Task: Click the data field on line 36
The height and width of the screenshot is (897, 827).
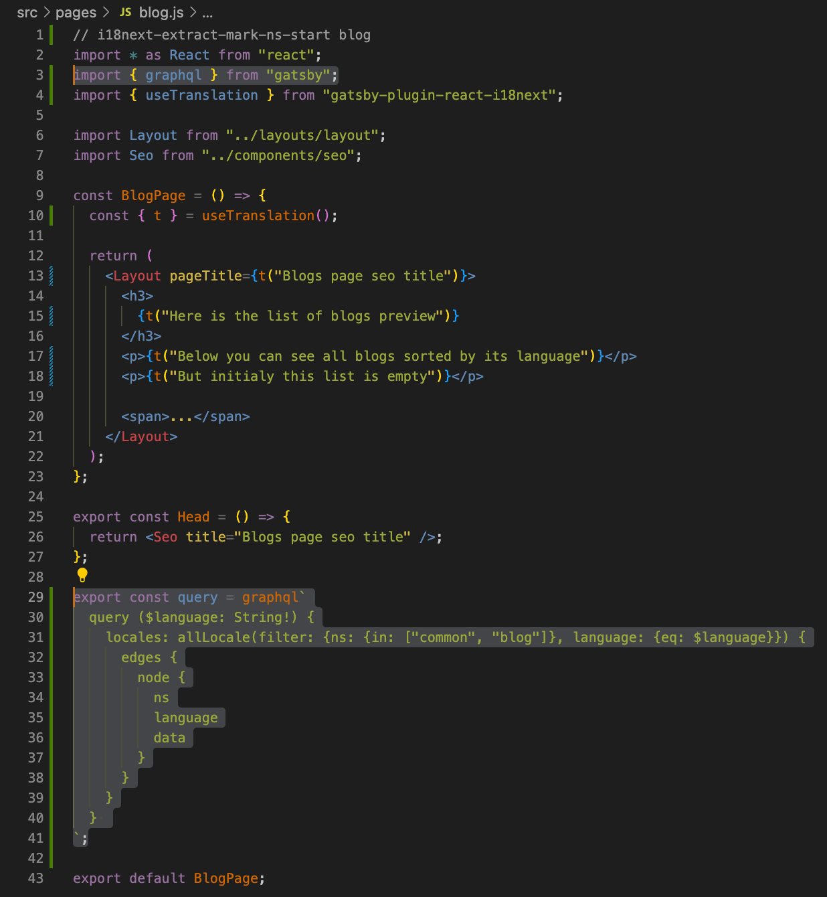Action: [x=169, y=738]
